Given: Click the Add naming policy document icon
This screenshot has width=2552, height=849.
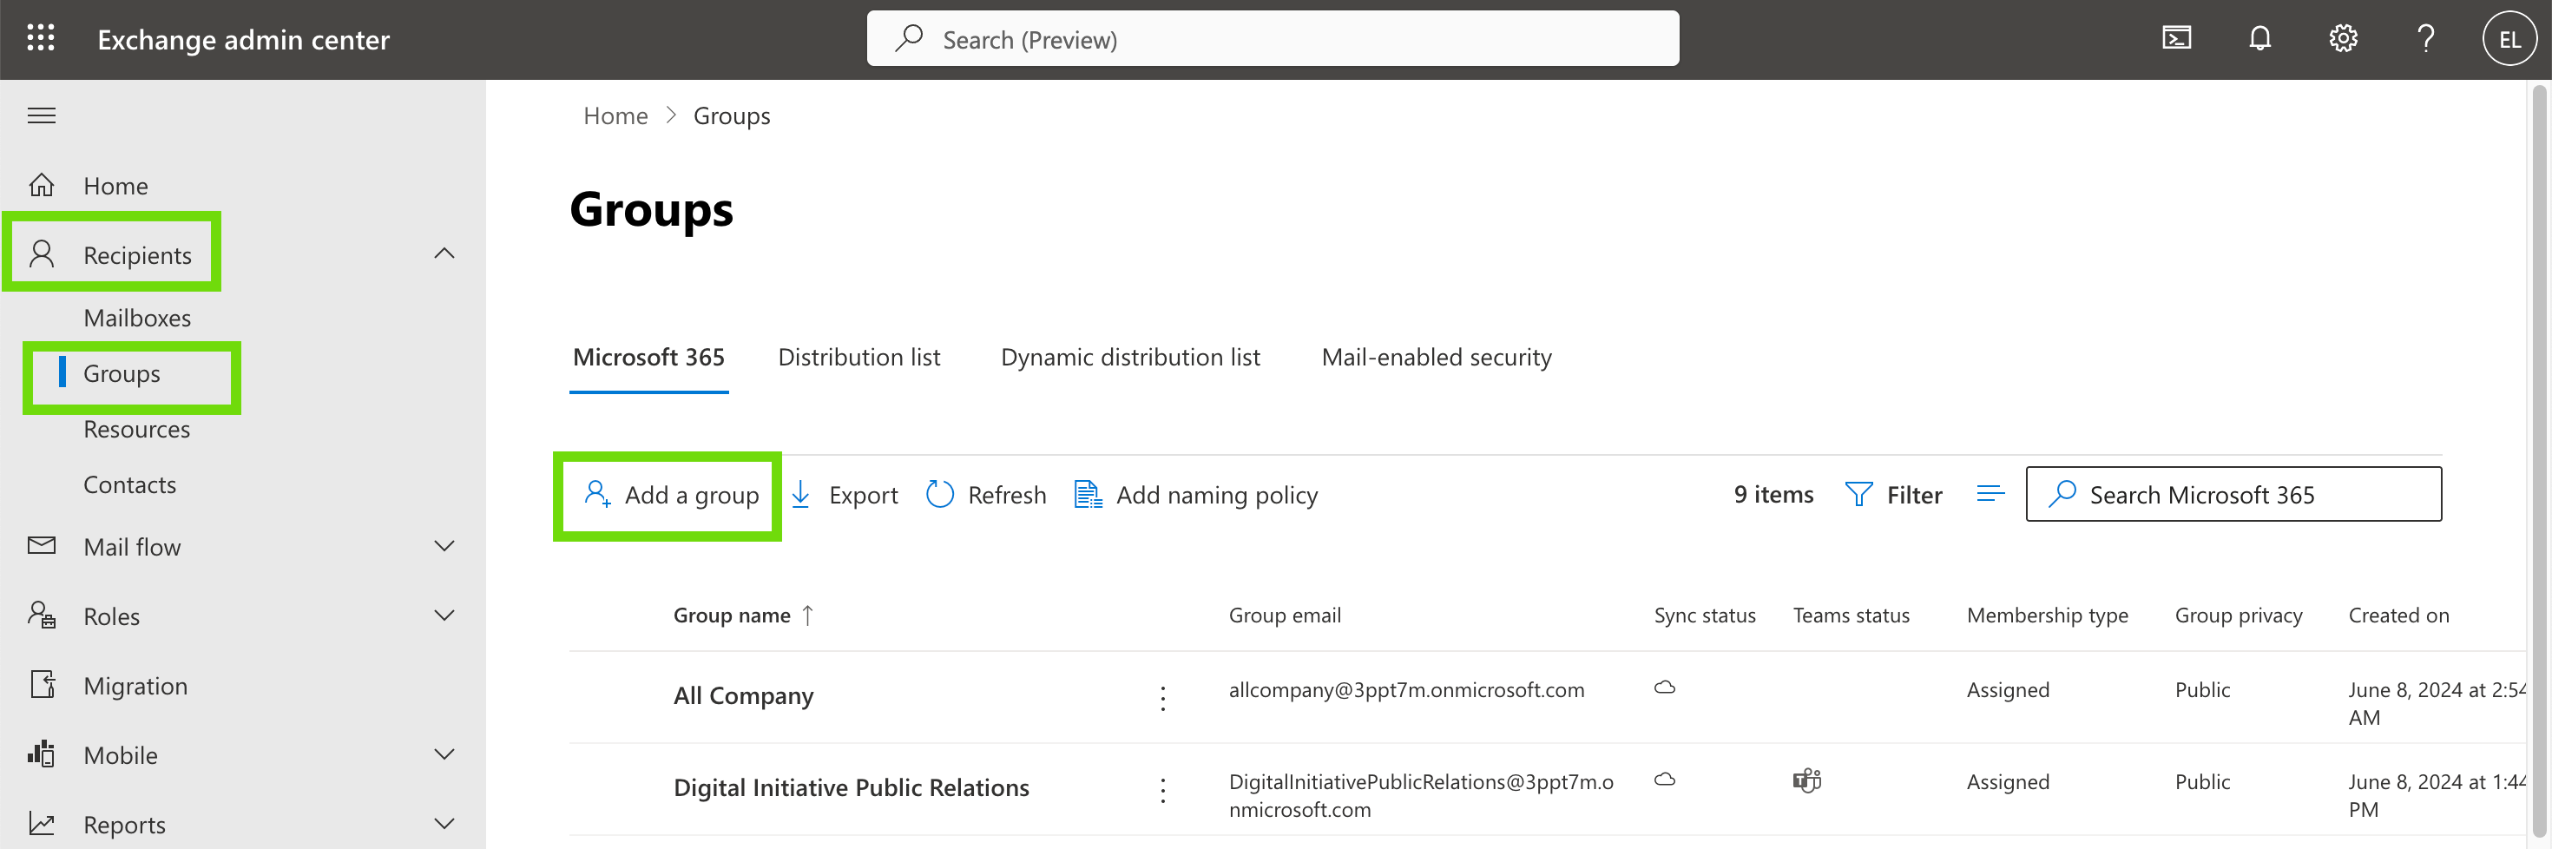Looking at the screenshot, I should 1088,494.
